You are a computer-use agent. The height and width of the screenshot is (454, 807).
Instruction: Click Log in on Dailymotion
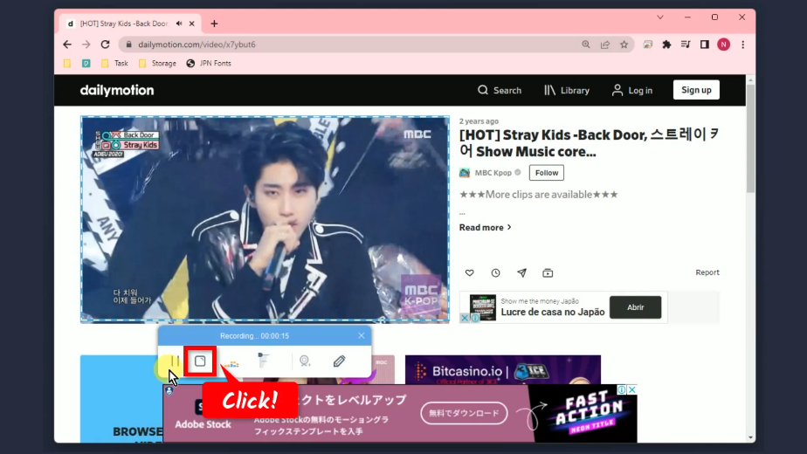click(x=632, y=90)
